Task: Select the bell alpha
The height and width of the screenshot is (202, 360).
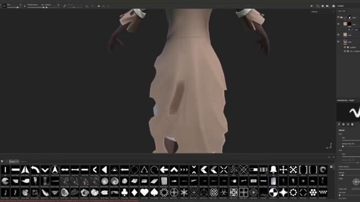Action: 273,169
